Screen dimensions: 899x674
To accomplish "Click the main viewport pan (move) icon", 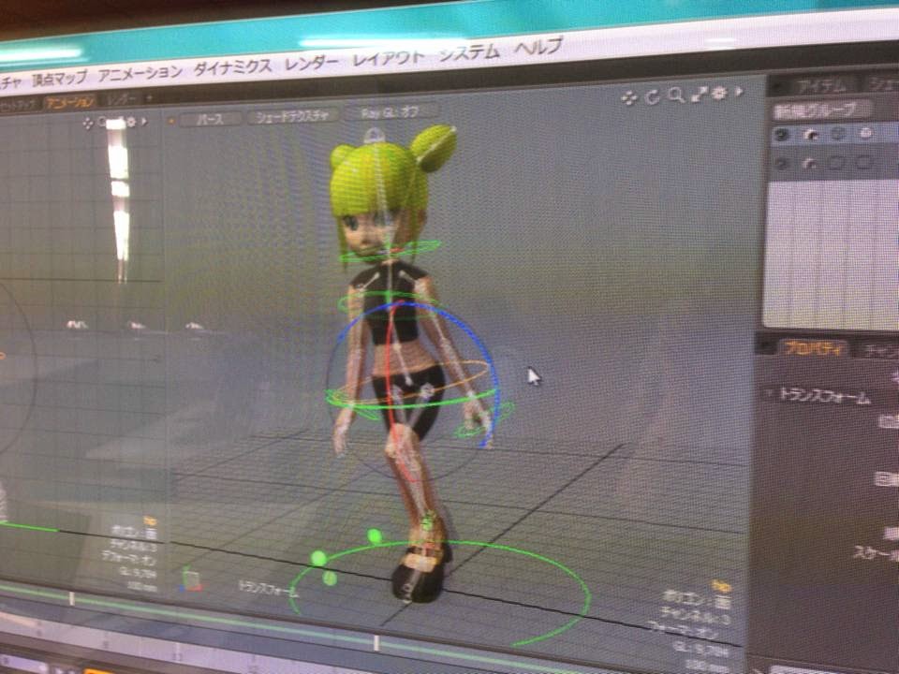I will [629, 98].
